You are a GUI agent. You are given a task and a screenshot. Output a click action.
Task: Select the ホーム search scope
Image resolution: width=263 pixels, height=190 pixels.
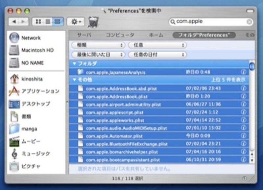pos(156,35)
